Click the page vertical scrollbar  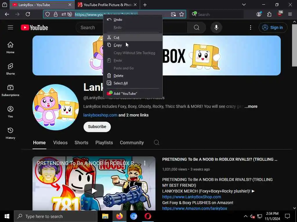294,45
